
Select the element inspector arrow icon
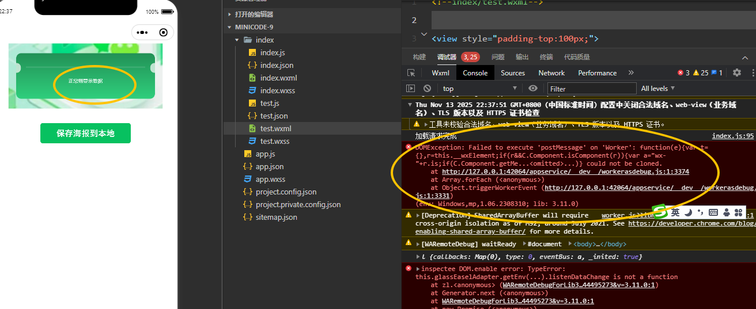tap(411, 73)
